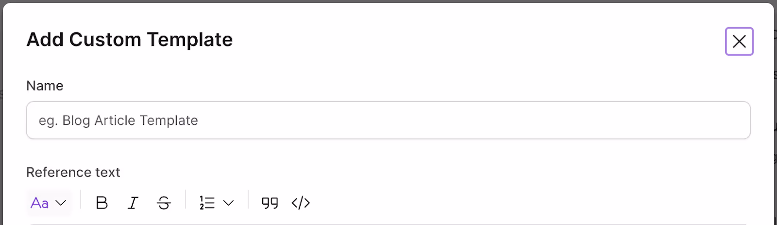Apply bold formatting in the toolbar
Viewport: 777px width, 225px height.
(102, 203)
